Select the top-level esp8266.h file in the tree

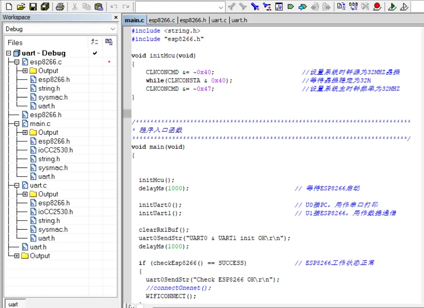(x=46, y=115)
